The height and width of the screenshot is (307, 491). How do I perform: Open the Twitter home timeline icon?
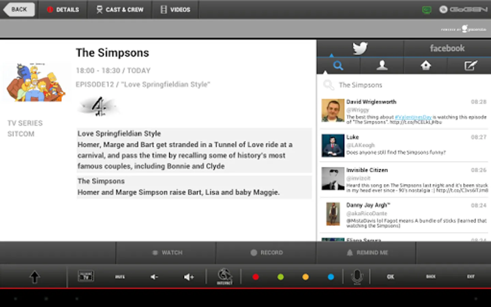click(426, 65)
